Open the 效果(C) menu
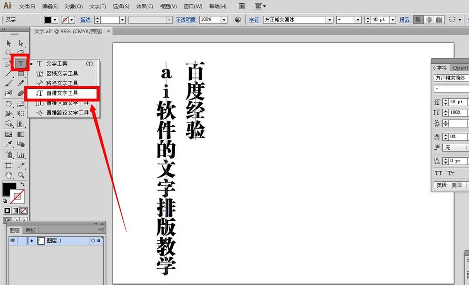This screenshot has width=469, height=285. point(144,6)
